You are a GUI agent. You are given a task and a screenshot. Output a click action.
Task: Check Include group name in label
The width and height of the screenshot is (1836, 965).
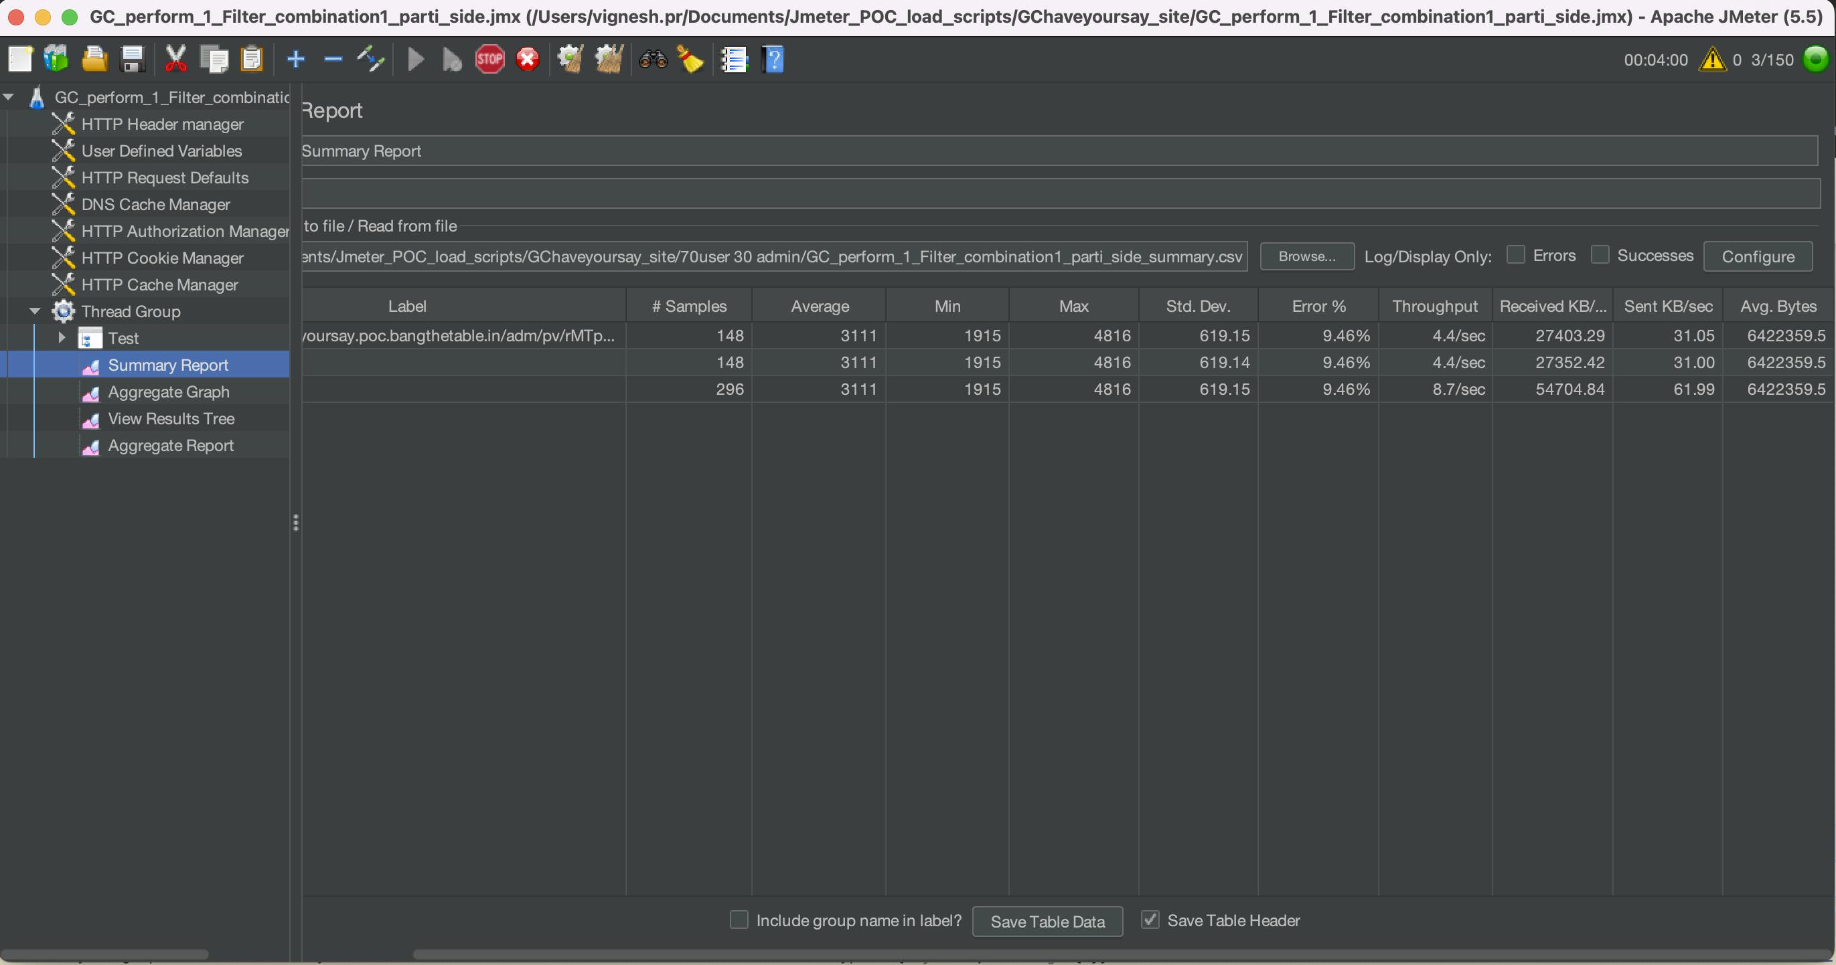pos(739,919)
